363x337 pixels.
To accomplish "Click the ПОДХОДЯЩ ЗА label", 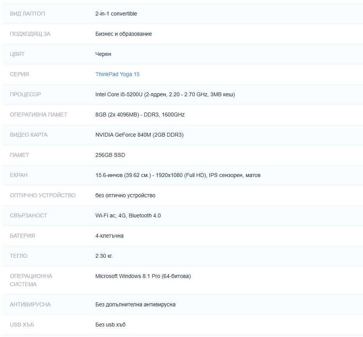I will coord(30,34).
